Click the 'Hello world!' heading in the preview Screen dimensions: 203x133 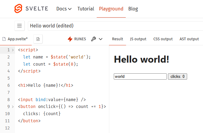(x=142, y=59)
